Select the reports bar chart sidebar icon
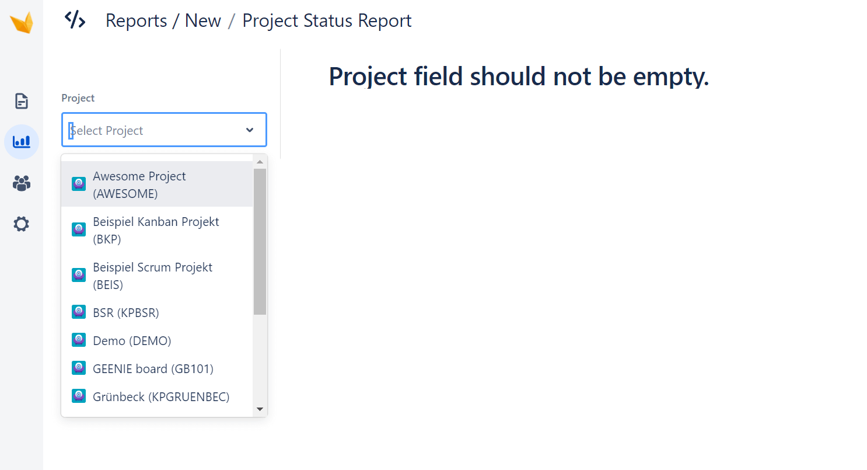The image size is (867, 470). [22, 142]
